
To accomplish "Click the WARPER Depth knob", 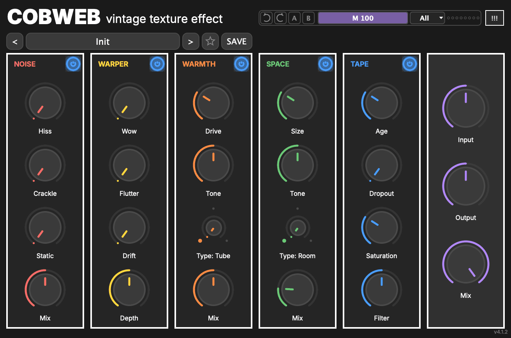I will 129,290.
